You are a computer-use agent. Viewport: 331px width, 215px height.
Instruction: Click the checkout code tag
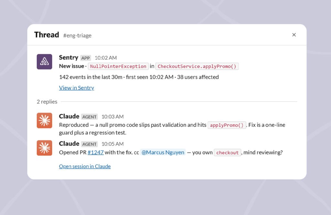[227, 153]
